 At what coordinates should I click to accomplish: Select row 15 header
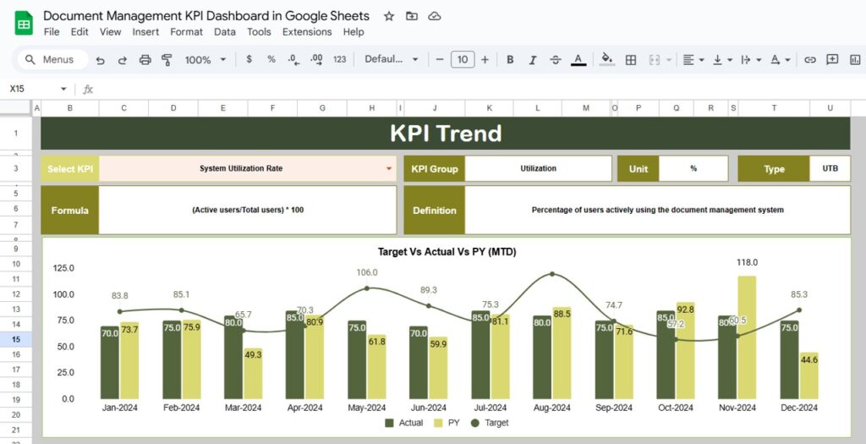coord(16,340)
